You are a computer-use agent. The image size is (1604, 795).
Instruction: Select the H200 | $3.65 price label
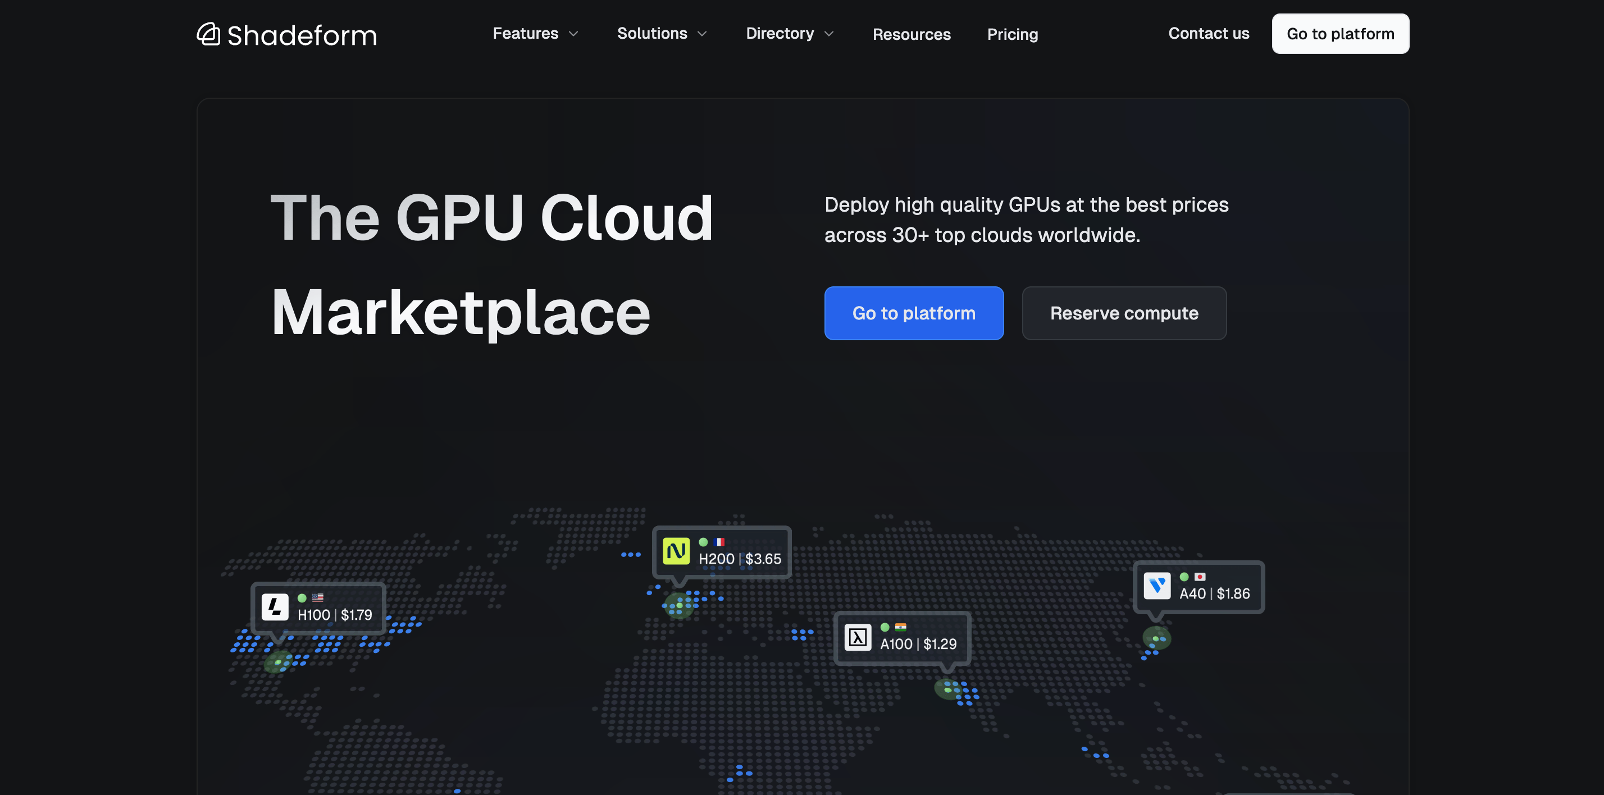740,559
